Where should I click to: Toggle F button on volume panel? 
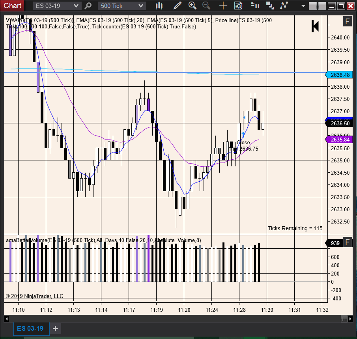click(x=348, y=242)
